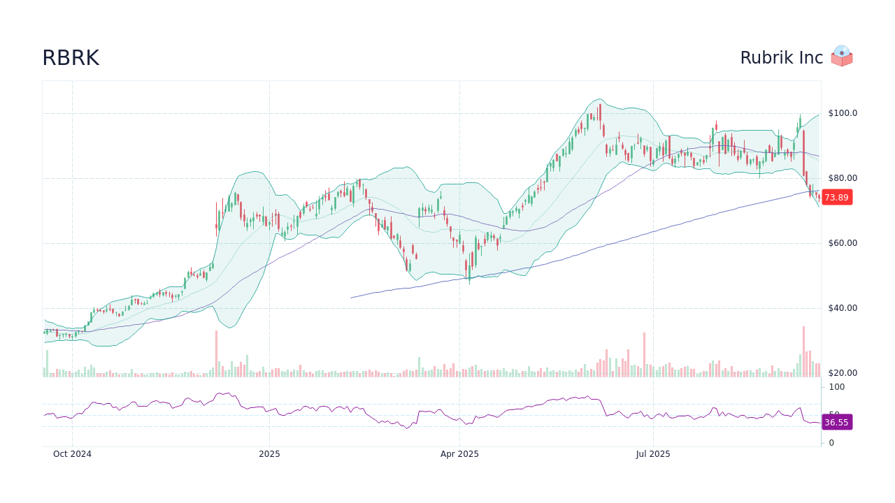Expand the Oct 2024 date label
Viewport: 895px width, 503px height.
pyautogui.click(x=73, y=453)
